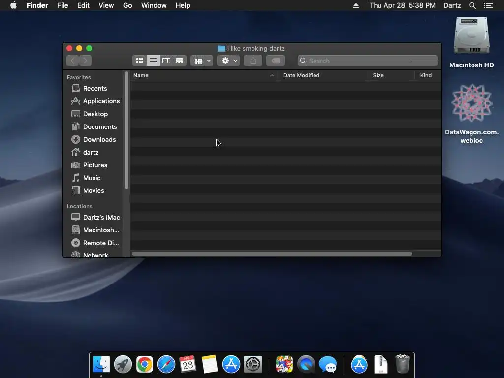The image size is (504, 378).
Task: Select list view in Finder toolbar
Action: 153,61
